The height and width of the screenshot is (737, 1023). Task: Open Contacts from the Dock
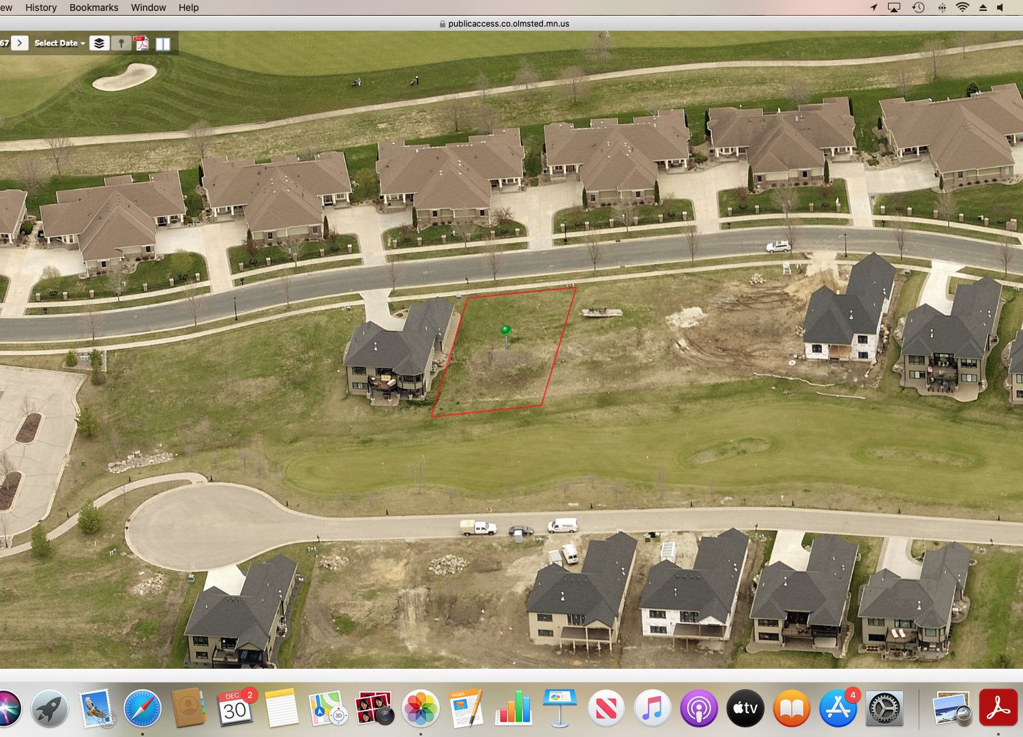pos(189,708)
